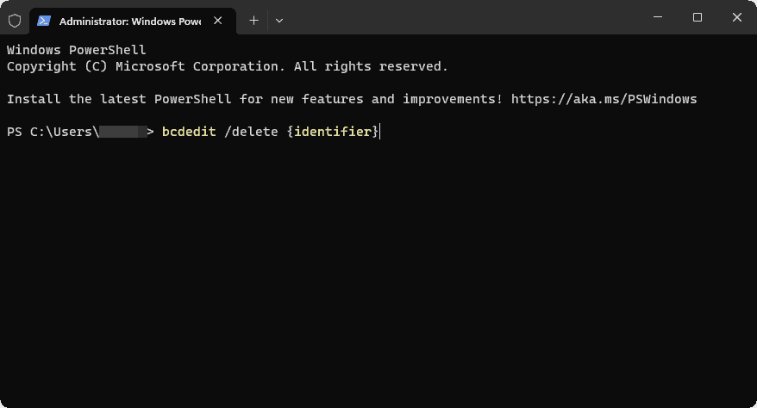Click the bcdedit command text
The image size is (757, 408).
(x=189, y=132)
